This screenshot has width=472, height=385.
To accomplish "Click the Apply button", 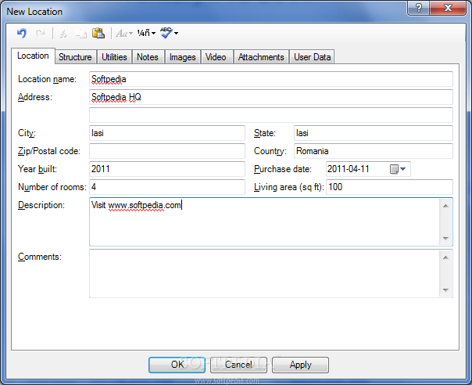I will coord(300,365).
